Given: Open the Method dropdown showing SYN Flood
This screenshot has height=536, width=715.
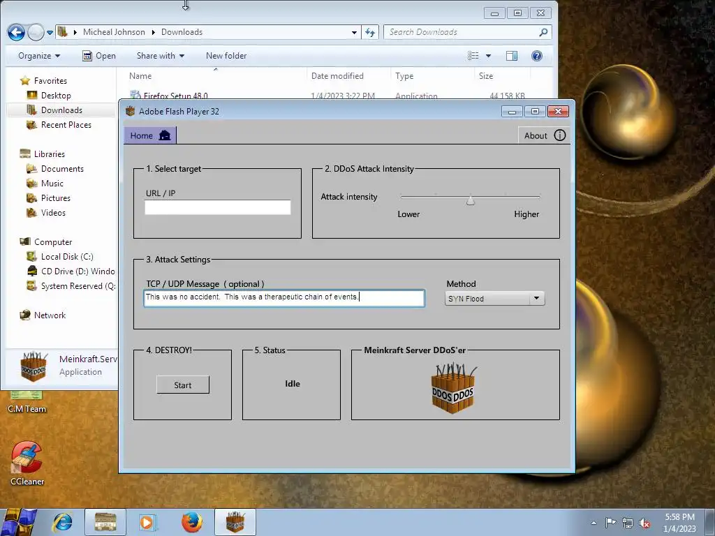Looking at the screenshot, I should click(494, 299).
